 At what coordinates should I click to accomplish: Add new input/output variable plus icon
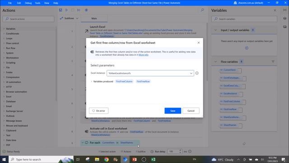coord(247,48)
